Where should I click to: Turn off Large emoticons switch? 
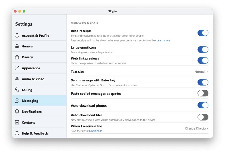coord(203,49)
